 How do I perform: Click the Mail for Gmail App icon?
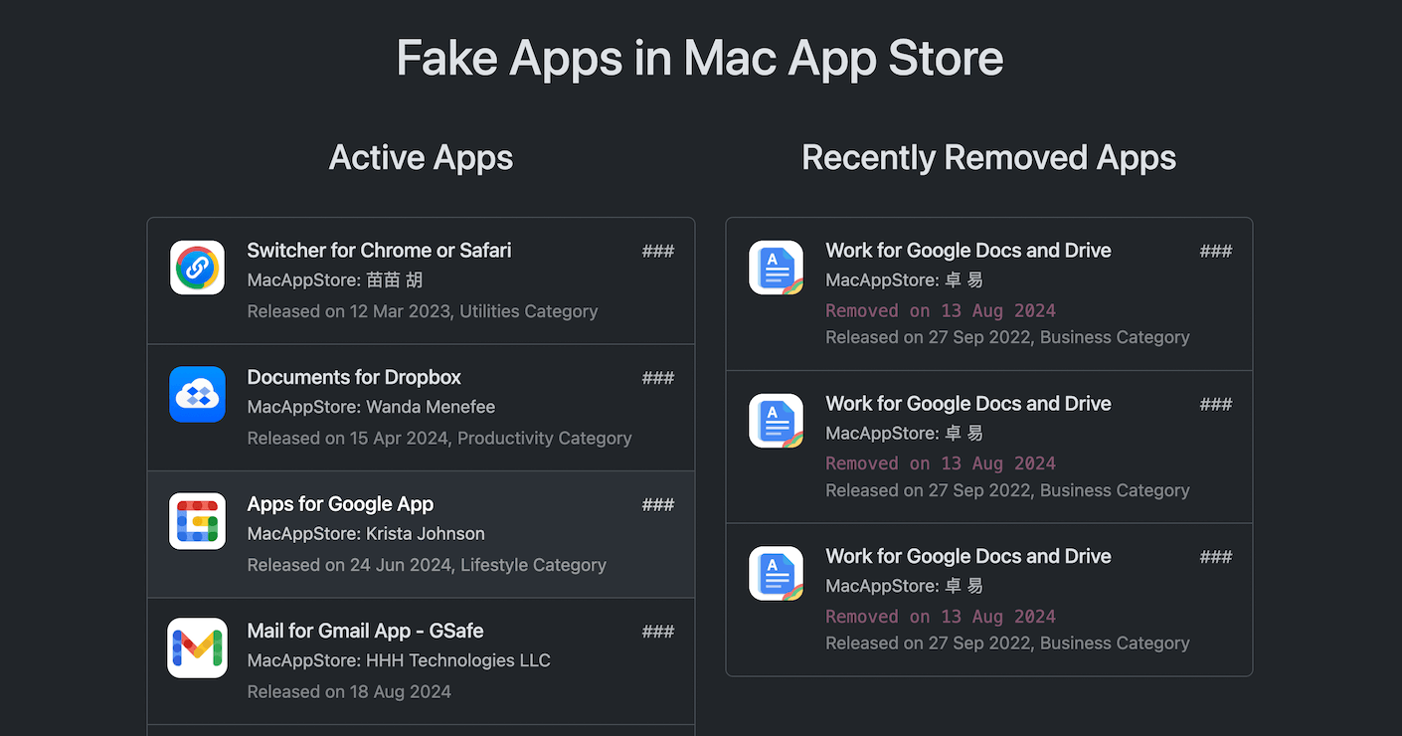197,647
